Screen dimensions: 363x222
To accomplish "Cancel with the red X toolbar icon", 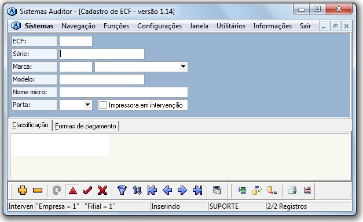I will click(x=102, y=190).
